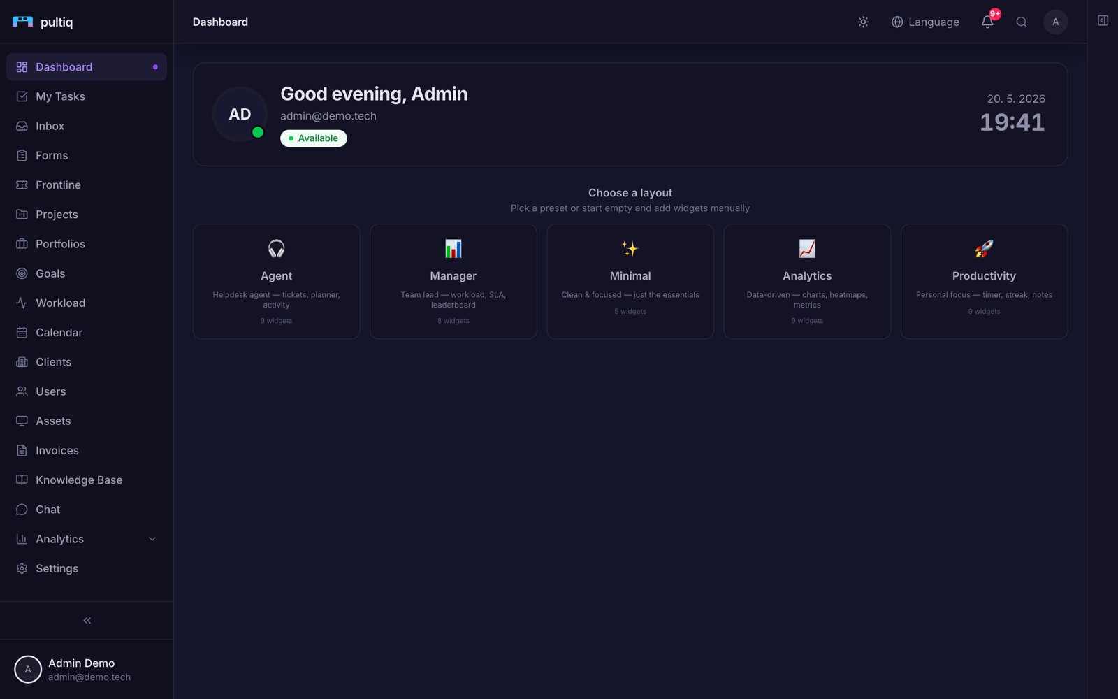The image size is (1118, 699).
Task: Click the Dashboard page title
Action: point(220,22)
